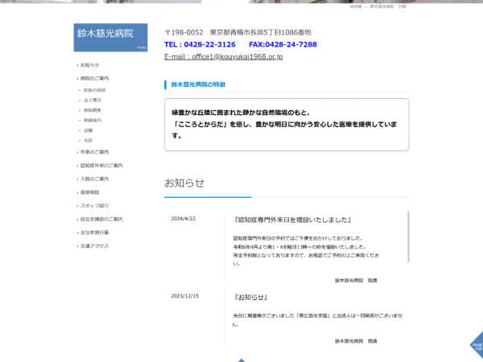
Task: Click the FAX:0428-24-7288 number
Action: [x=283, y=44]
